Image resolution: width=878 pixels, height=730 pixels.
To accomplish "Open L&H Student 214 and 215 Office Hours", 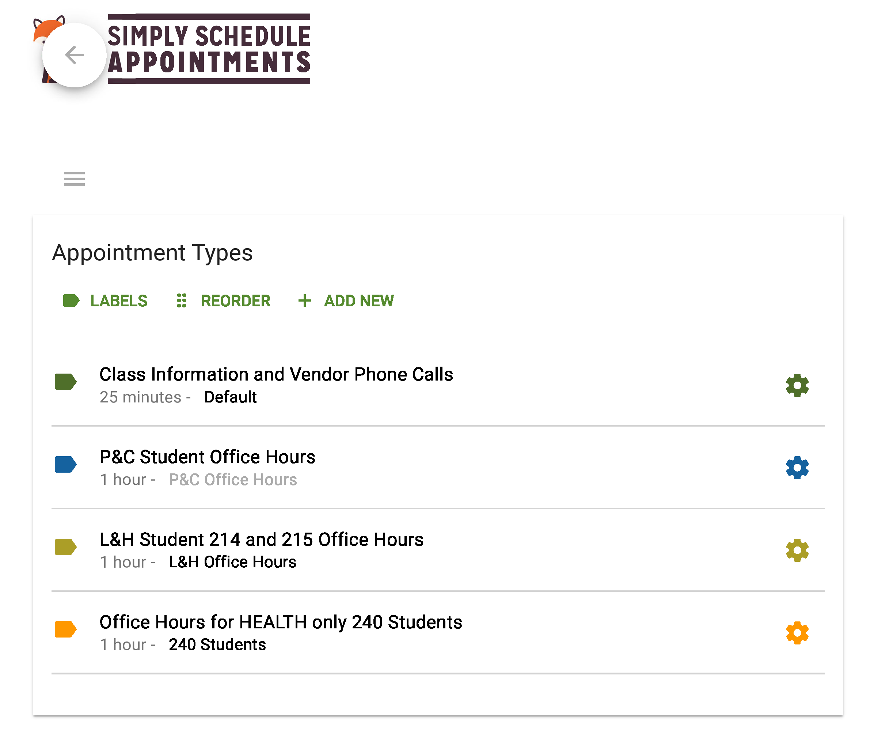I will coord(261,540).
